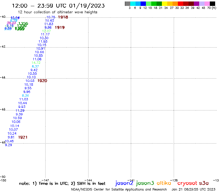
Task: Click the -50 latitude axis label
Action: [3, 177]
